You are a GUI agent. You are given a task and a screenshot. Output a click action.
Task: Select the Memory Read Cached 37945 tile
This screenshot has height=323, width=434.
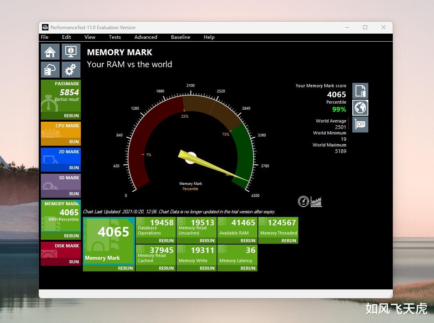pyautogui.click(x=156, y=255)
